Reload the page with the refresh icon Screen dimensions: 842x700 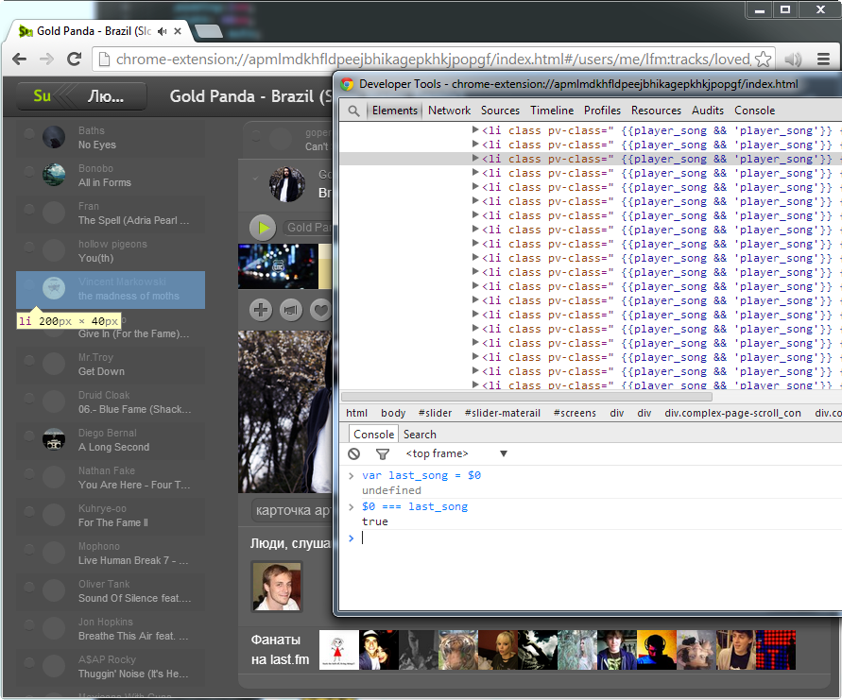tap(74, 60)
